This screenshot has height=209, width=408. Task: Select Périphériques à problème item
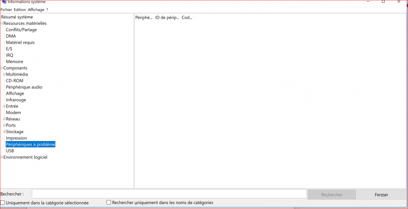(x=31, y=145)
